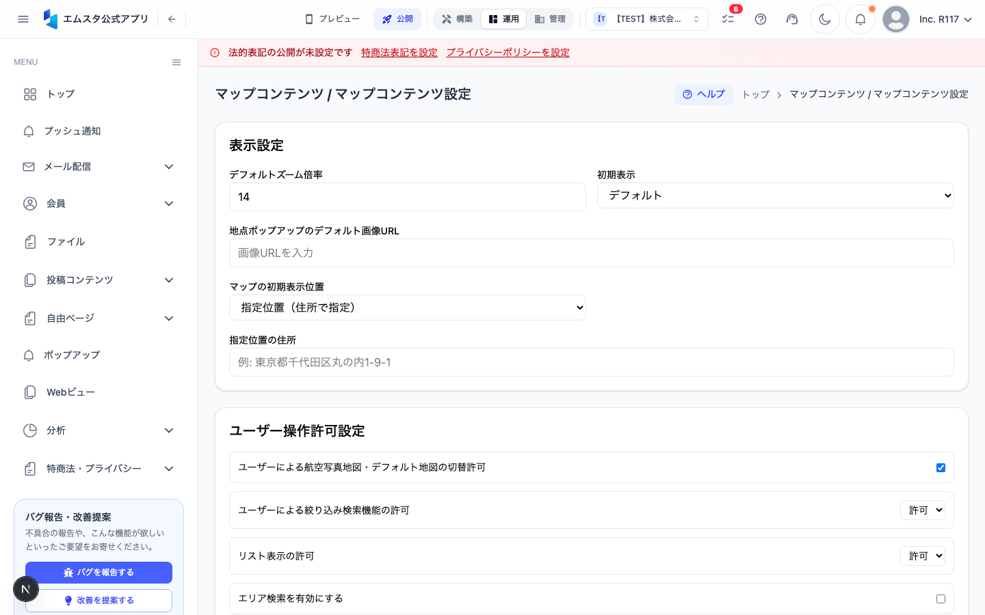The width and height of the screenshot is (985, 615).
Task: Switch to 構築 tab
Action: point(457,19)
